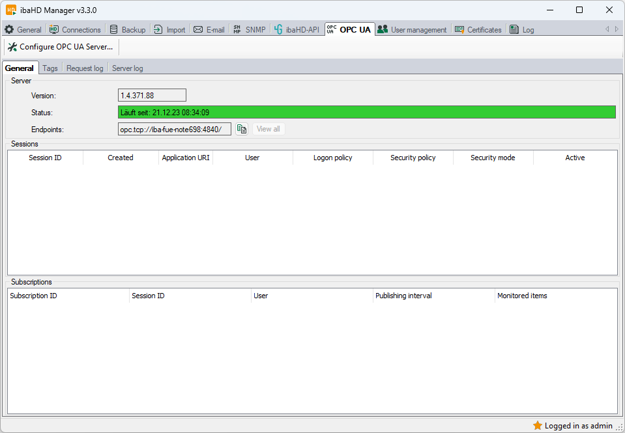Click the 'Version:' label
625x433 pixels.
pyautogui.click(x=44, y=96)
